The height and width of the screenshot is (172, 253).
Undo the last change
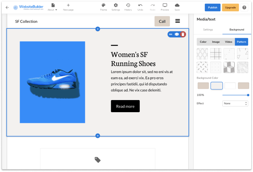140,7
